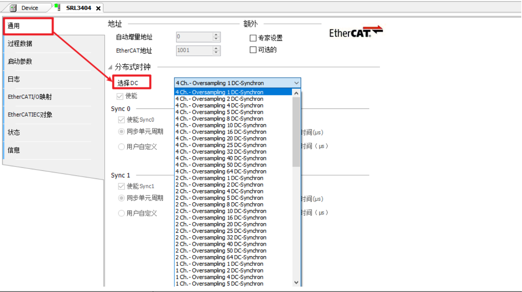Increment the 自动增量地址 spinner up arrow
This screenshot has width=522, height=292.
216,35
